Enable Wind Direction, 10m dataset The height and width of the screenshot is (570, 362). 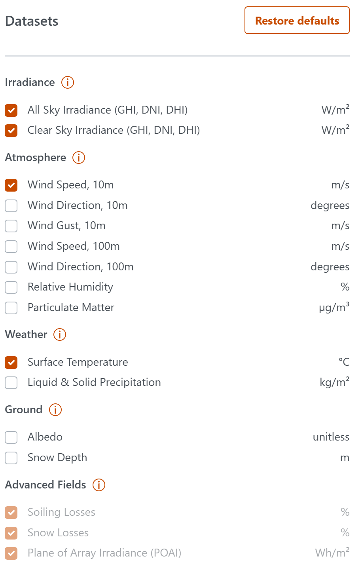(11, 206)
